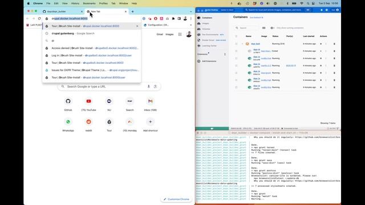Image resolution: width=365 pixels, height=205 pixels.
Task: Switch to dxpr/dxpr_builder tab
Action: click(62, 11)
